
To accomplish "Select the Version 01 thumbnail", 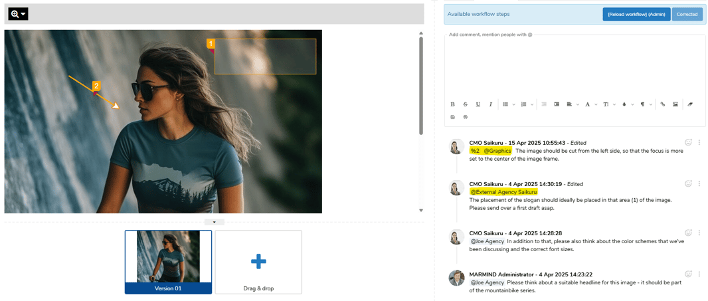I will coord(168,261).
